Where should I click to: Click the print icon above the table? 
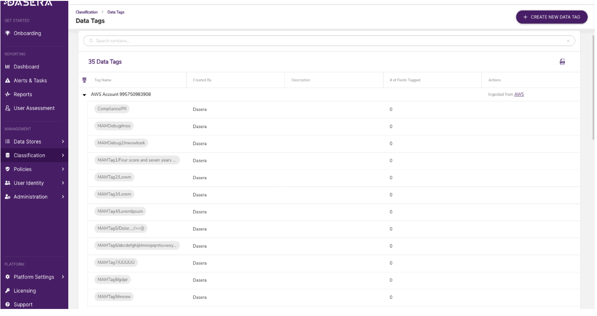pos(562,62)
